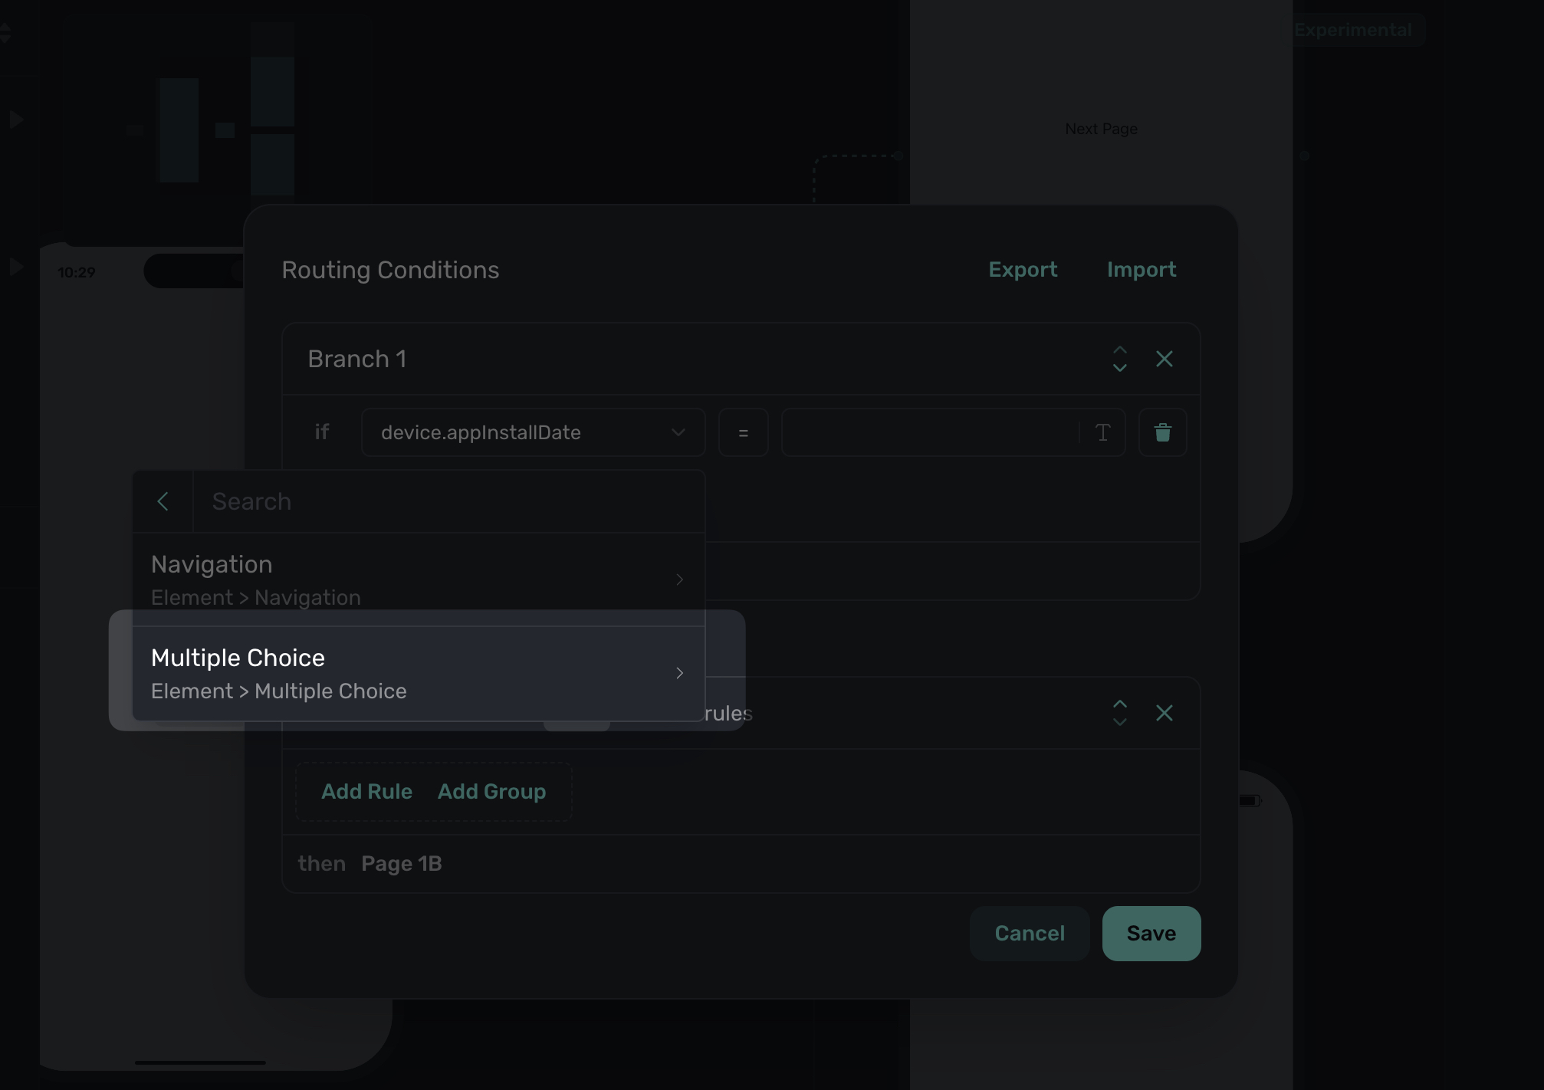Move second branch up with arrow
1544x1090 pixels.
[x=1119, y=704]
